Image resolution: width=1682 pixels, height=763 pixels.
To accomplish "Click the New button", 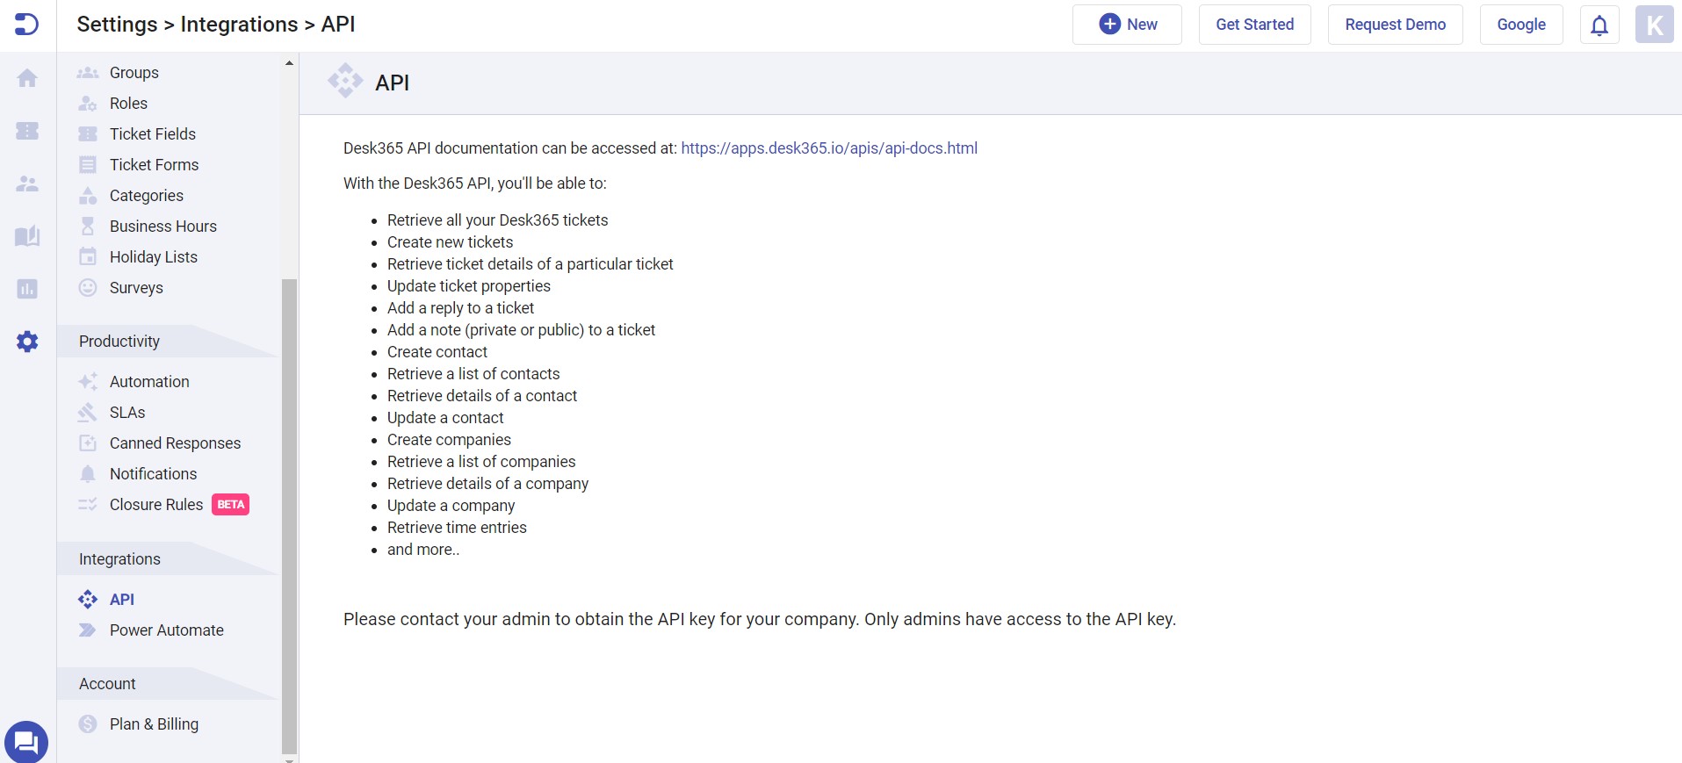I will tap(1127, 25).
